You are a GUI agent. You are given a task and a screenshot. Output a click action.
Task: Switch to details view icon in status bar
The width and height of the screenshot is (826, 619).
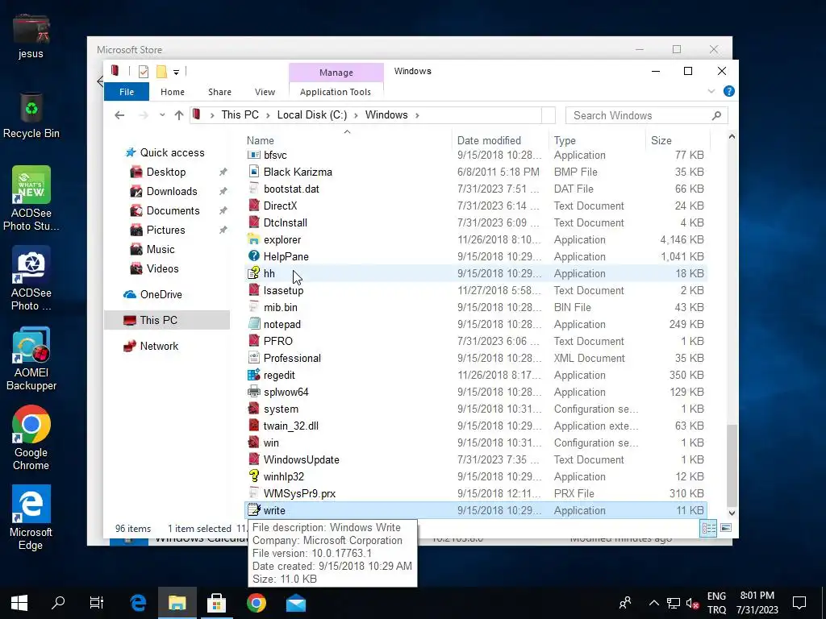(x=708, y=528)
